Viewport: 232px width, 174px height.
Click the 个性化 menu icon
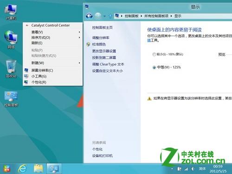[26, 82]
